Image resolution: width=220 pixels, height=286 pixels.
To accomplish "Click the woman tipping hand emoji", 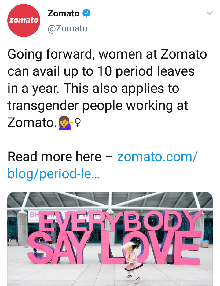I will [65, 123].
